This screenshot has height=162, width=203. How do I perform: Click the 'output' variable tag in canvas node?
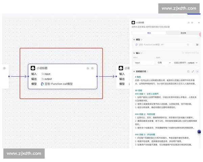click(47, 79)
